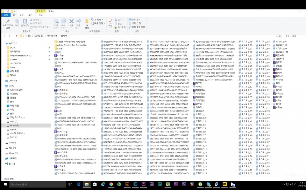Open the 파일 menu tab
The height and width of the screenshot is (190, 306).
[x=6, y=15]
